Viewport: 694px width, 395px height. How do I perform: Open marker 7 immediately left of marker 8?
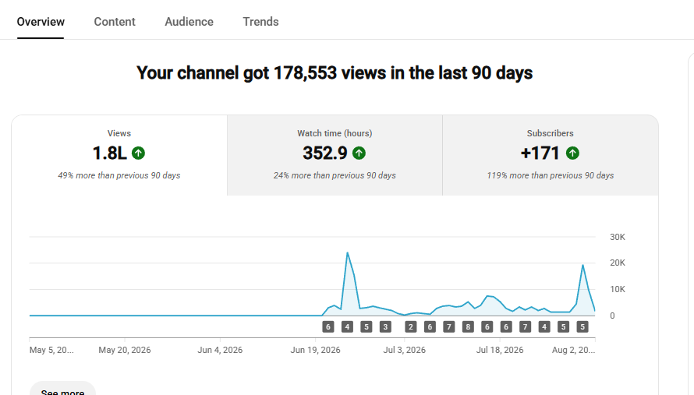click(449, 327)
